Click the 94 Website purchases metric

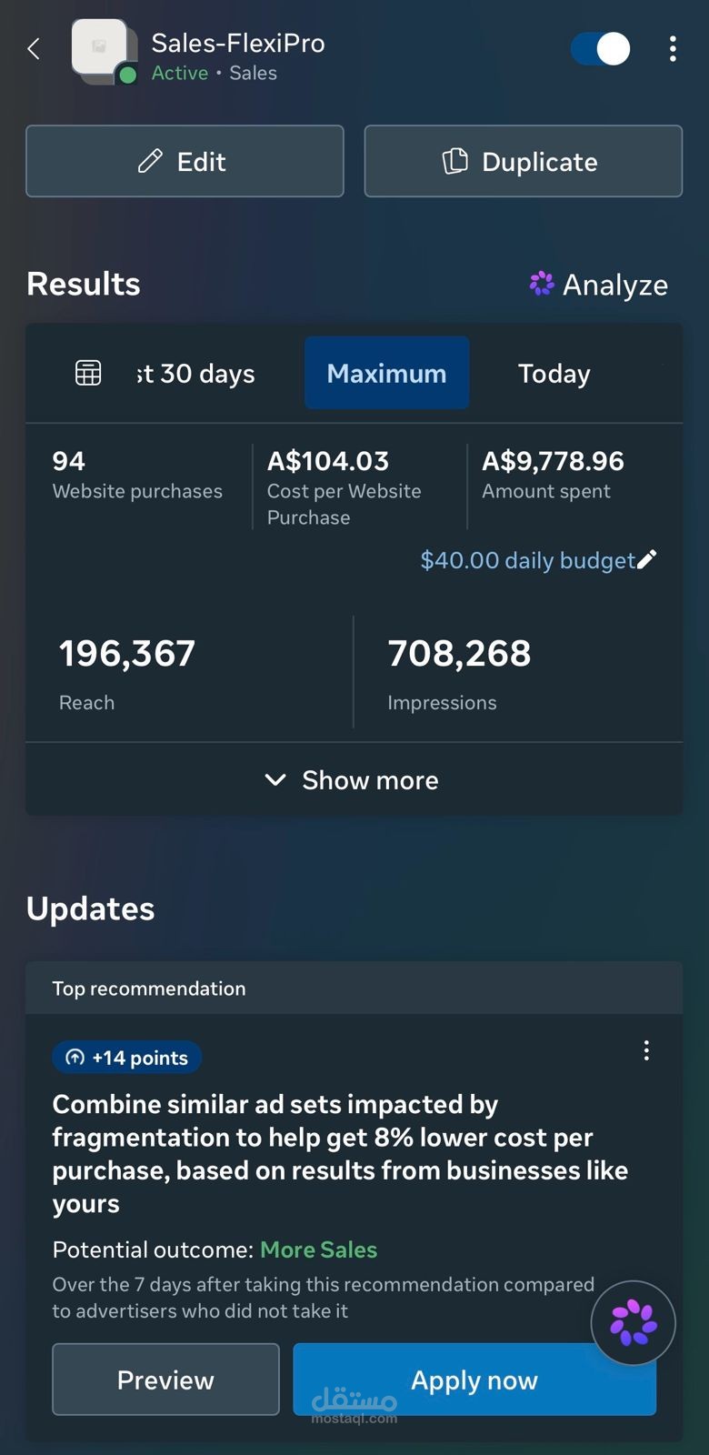[x=137, y=475]
